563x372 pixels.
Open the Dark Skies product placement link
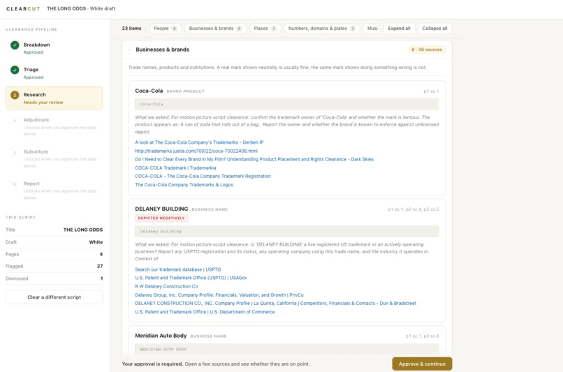pyautogui.click(x=254, y=159)
